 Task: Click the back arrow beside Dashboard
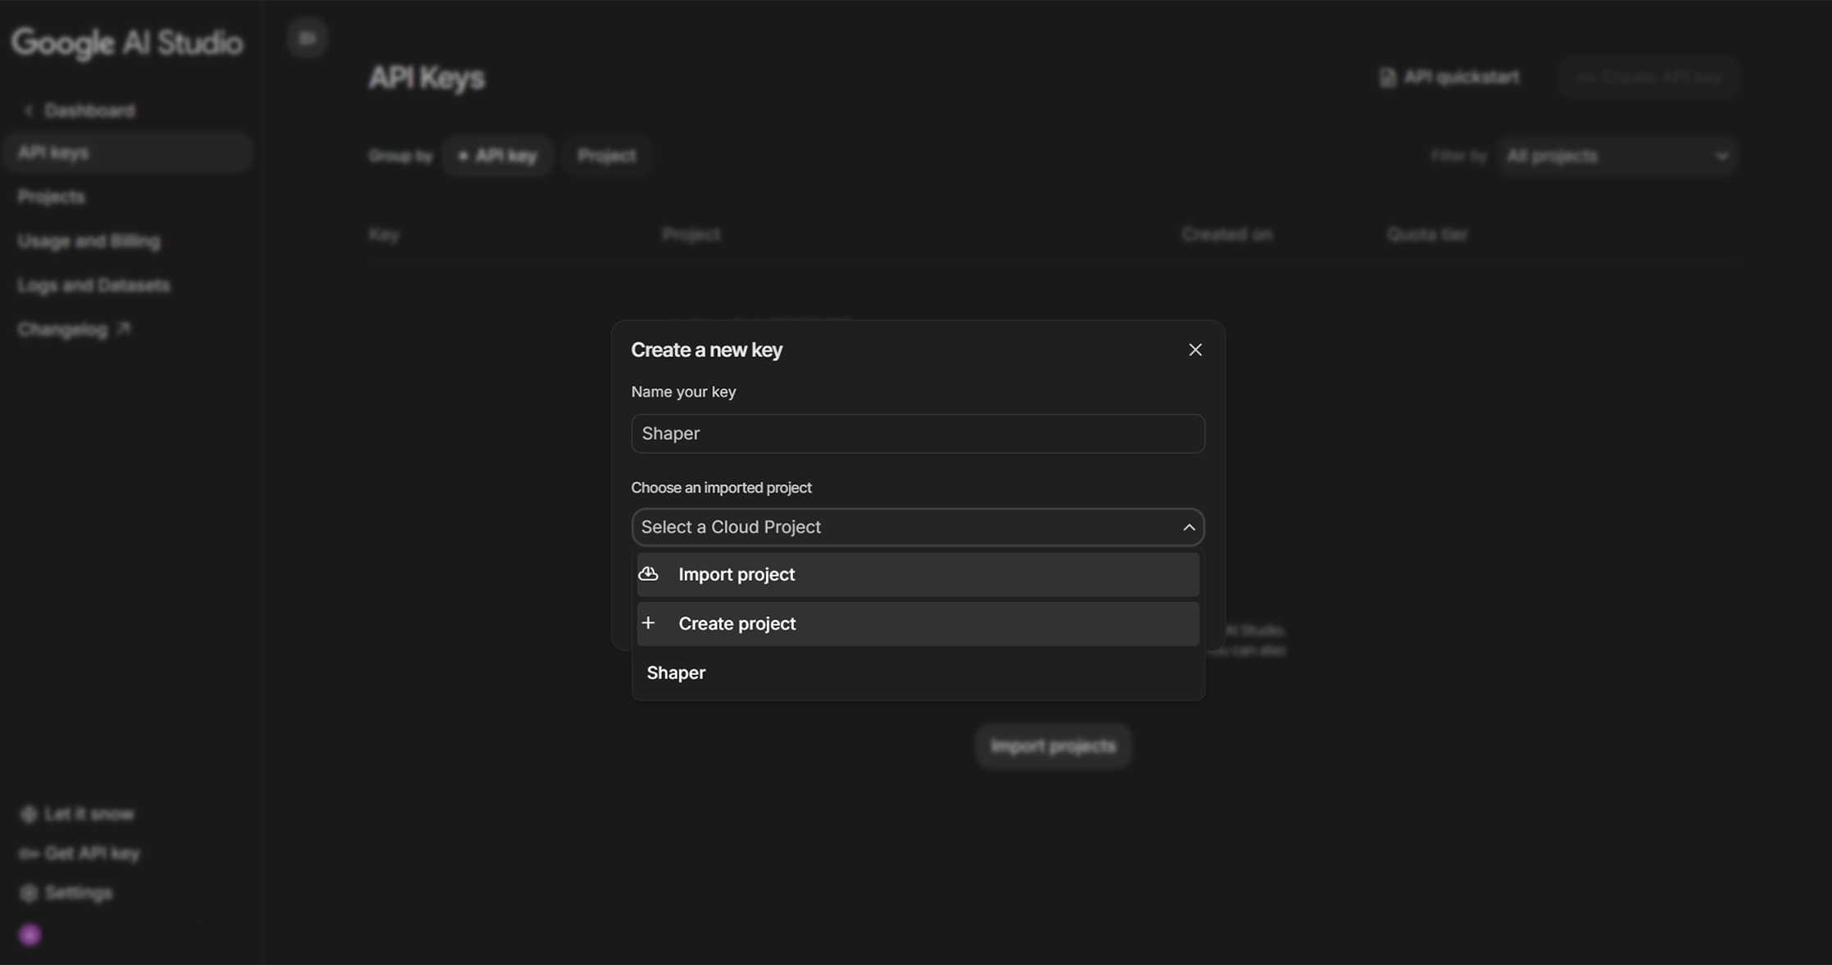pyautogui.click(x=29, y=109)
